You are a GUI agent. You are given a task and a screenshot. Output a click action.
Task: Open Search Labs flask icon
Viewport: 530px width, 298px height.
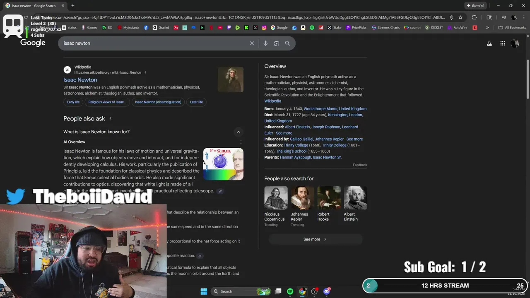(489, 43)
